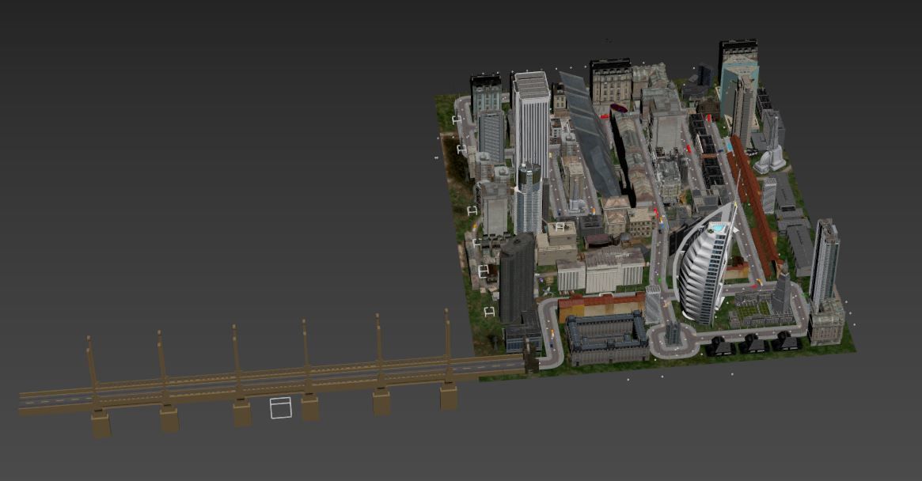Select the dark slanted glass building
This screenshot has height=481, width=922.
pyautogui.click(x=591, y=135)
